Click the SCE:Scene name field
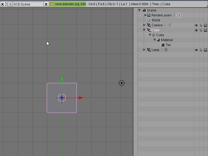The image size is (208, 156). [x=28, y=4]
